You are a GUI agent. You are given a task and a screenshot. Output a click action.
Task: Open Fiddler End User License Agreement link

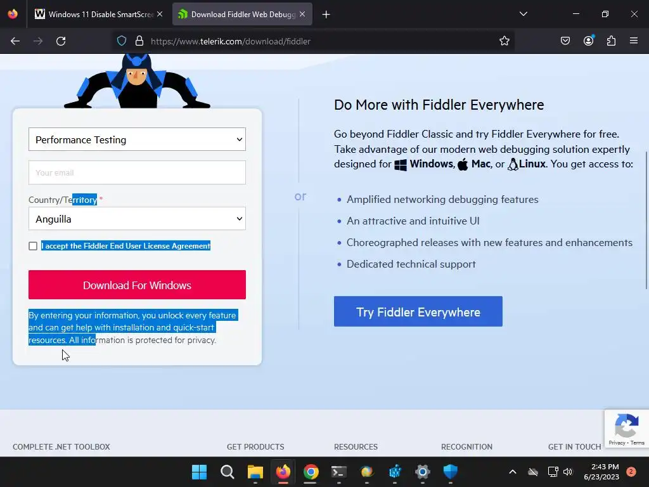(x=147, y=246)
